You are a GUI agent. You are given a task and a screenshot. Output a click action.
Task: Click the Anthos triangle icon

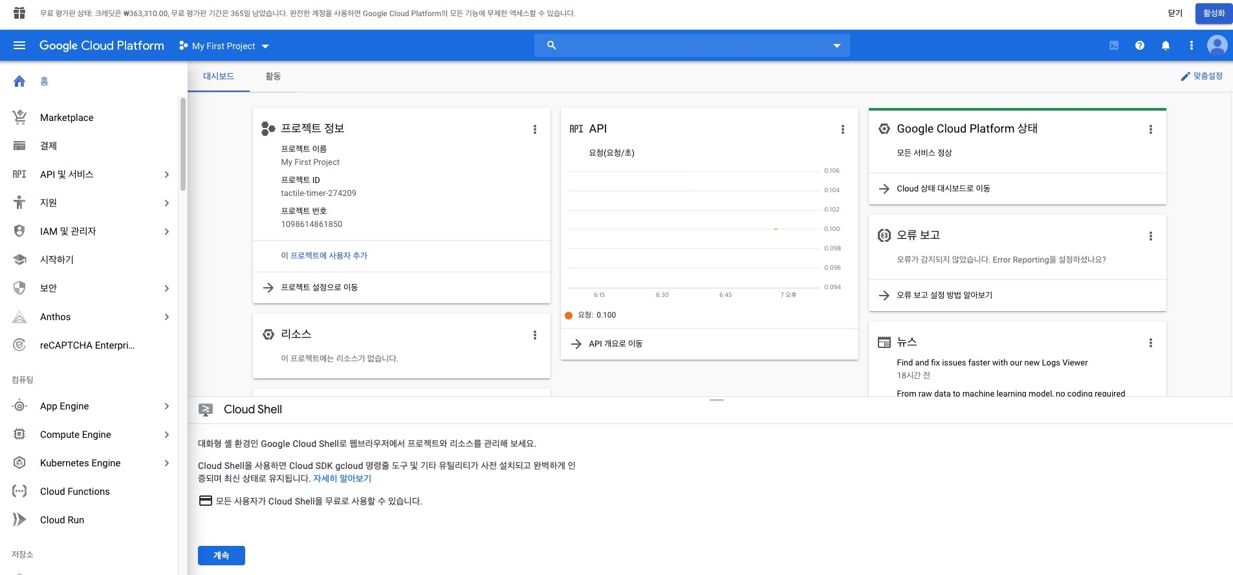pos(19,317)
